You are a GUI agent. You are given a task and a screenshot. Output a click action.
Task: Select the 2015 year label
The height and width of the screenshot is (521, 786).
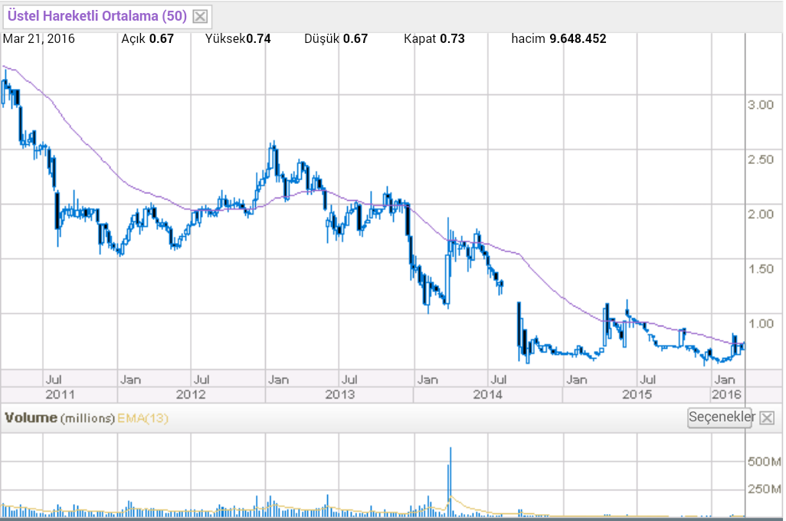tap(637, 395)
